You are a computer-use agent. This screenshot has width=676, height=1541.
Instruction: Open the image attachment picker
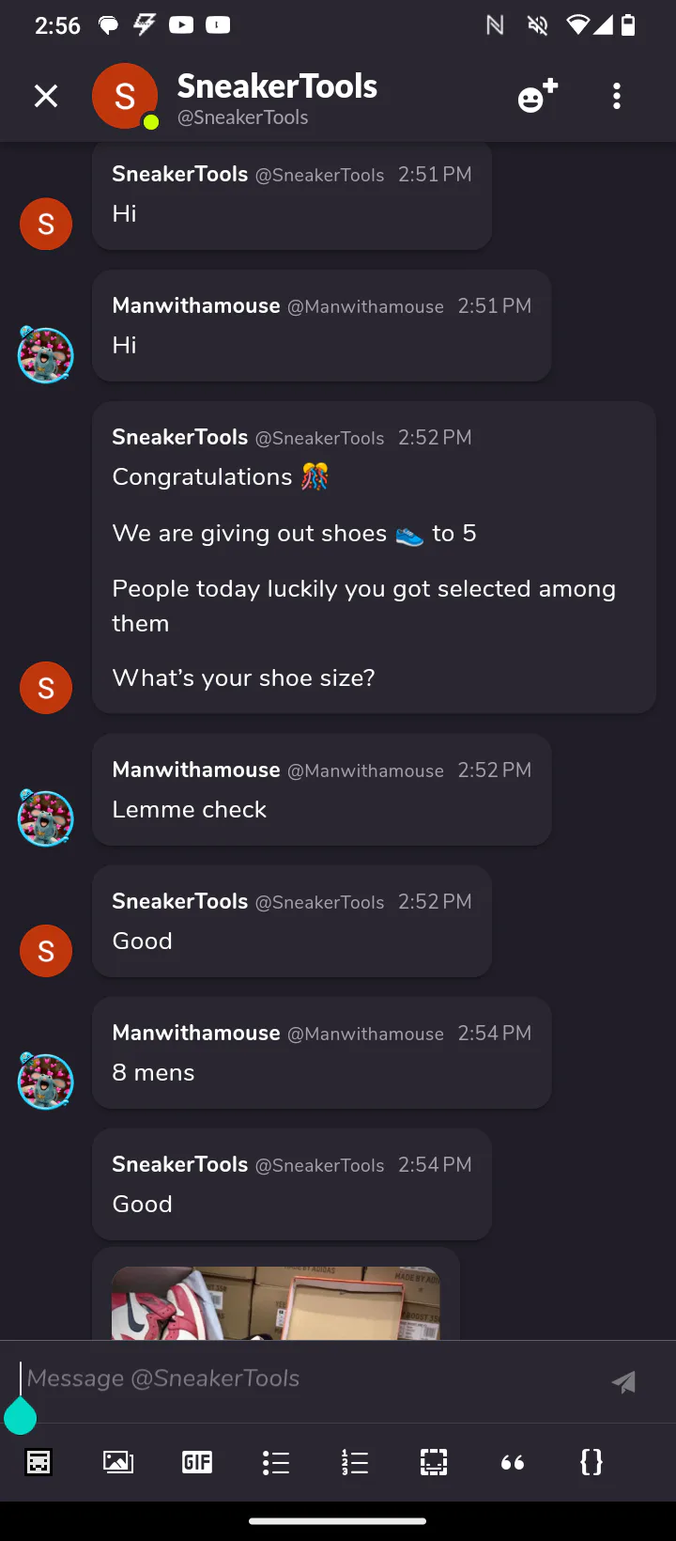118,1462
